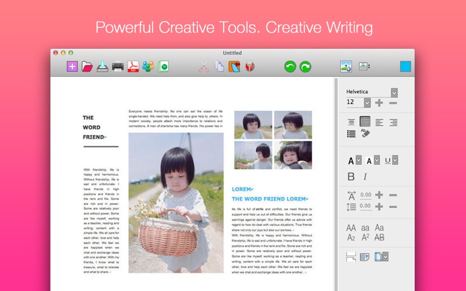Toggle Italic formatting with the I button
This screenshot has height=291, width=466.
pos(365,177)
